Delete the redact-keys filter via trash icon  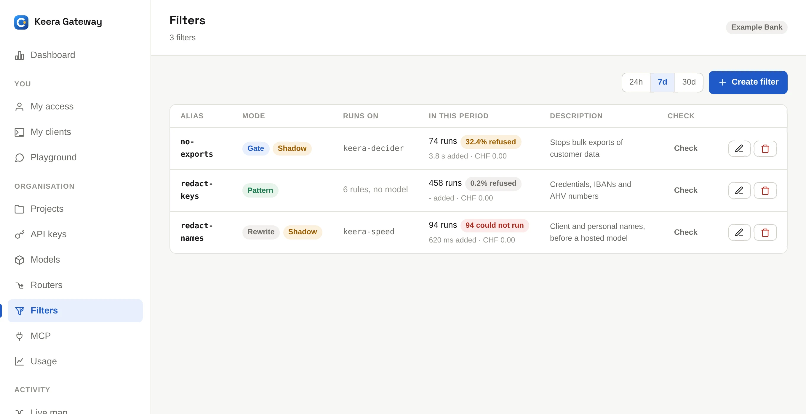[x=765, y=190]
